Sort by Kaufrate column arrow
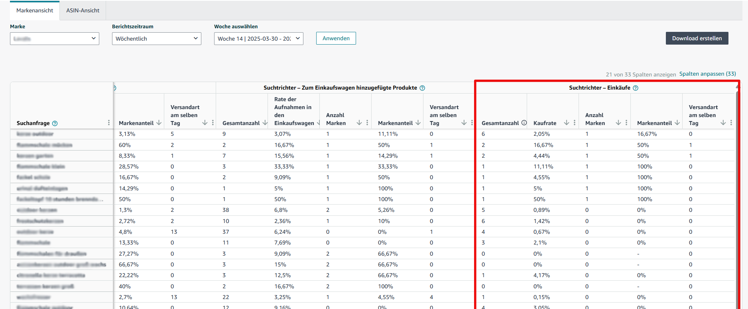The image size is (748, 309). (567, 123)
